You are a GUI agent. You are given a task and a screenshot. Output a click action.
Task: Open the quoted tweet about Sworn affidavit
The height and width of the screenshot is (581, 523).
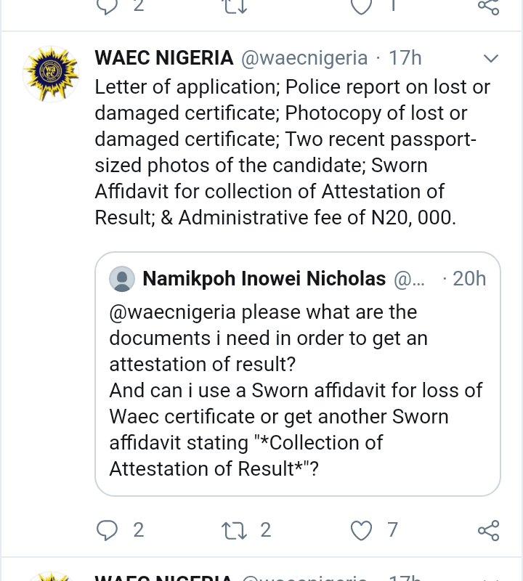click(298, 373)
